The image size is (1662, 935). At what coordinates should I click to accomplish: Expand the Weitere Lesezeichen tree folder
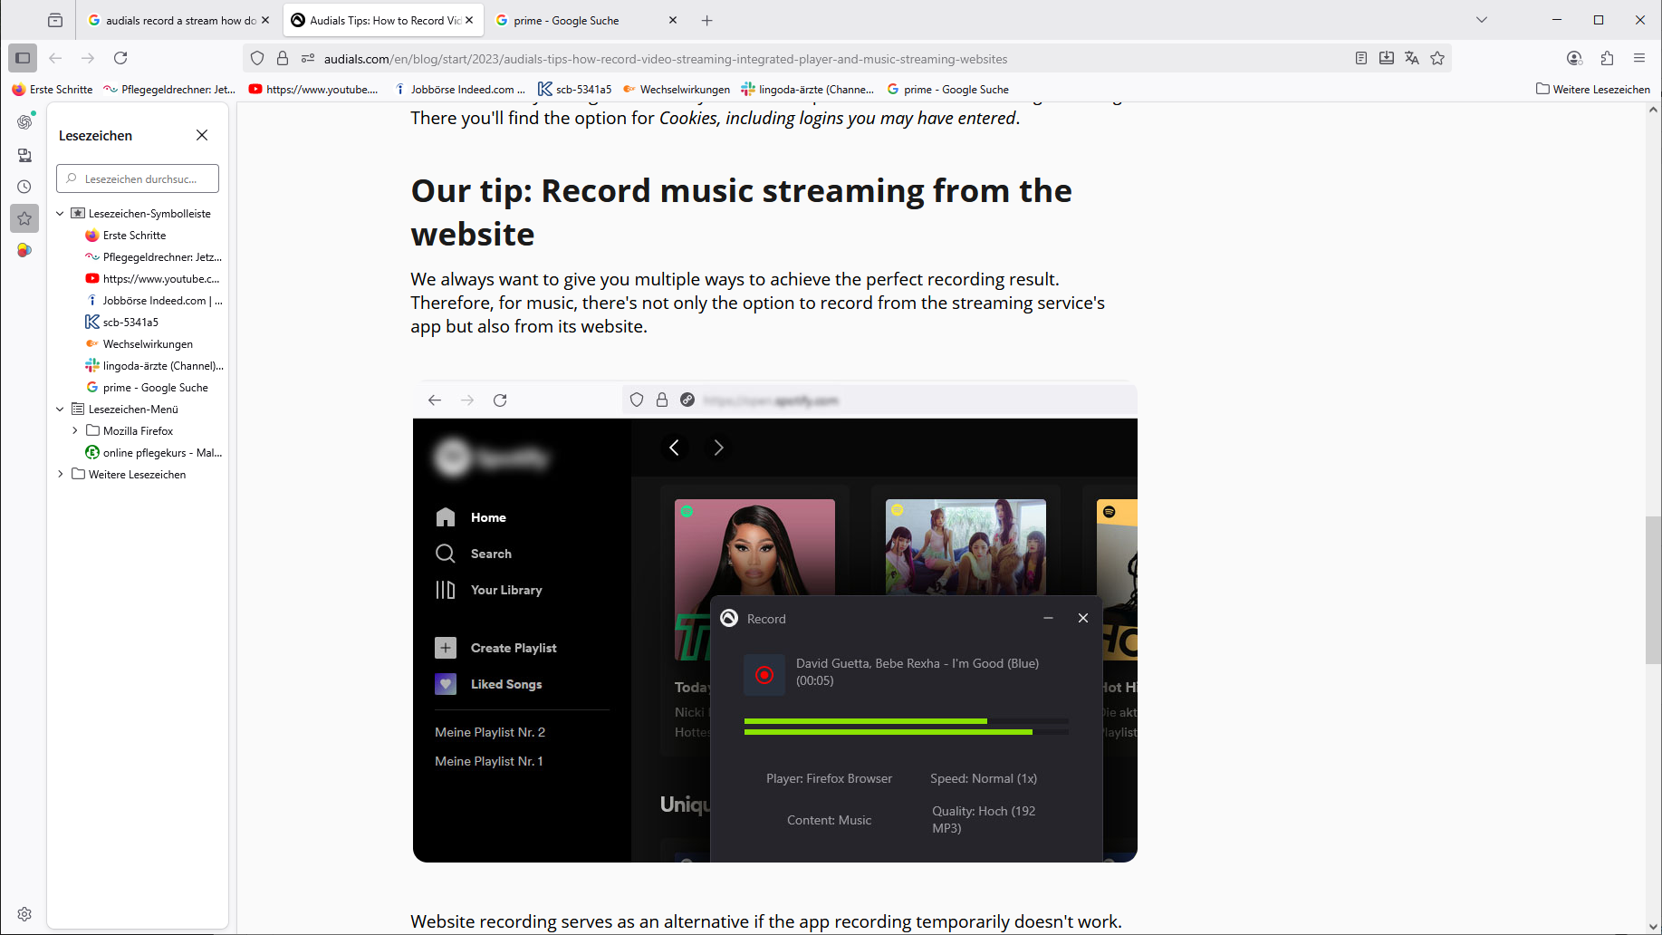click(61, 475)
